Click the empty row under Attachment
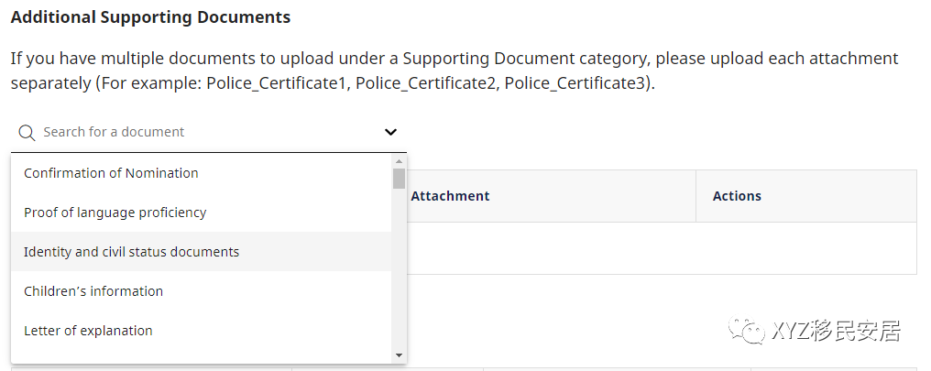The image size is (931, 371). pyautogui.click(x=550, y=248)
